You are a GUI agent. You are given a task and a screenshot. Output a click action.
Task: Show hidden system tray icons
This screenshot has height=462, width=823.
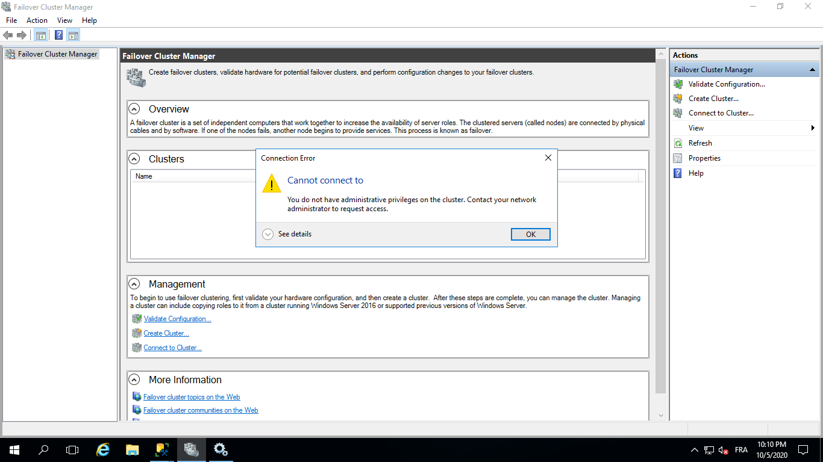pos(694,449)
